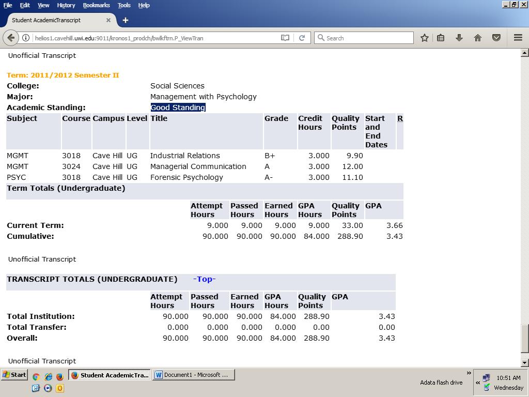
Task: Open the site information icon in address bar
Action: 25,38
